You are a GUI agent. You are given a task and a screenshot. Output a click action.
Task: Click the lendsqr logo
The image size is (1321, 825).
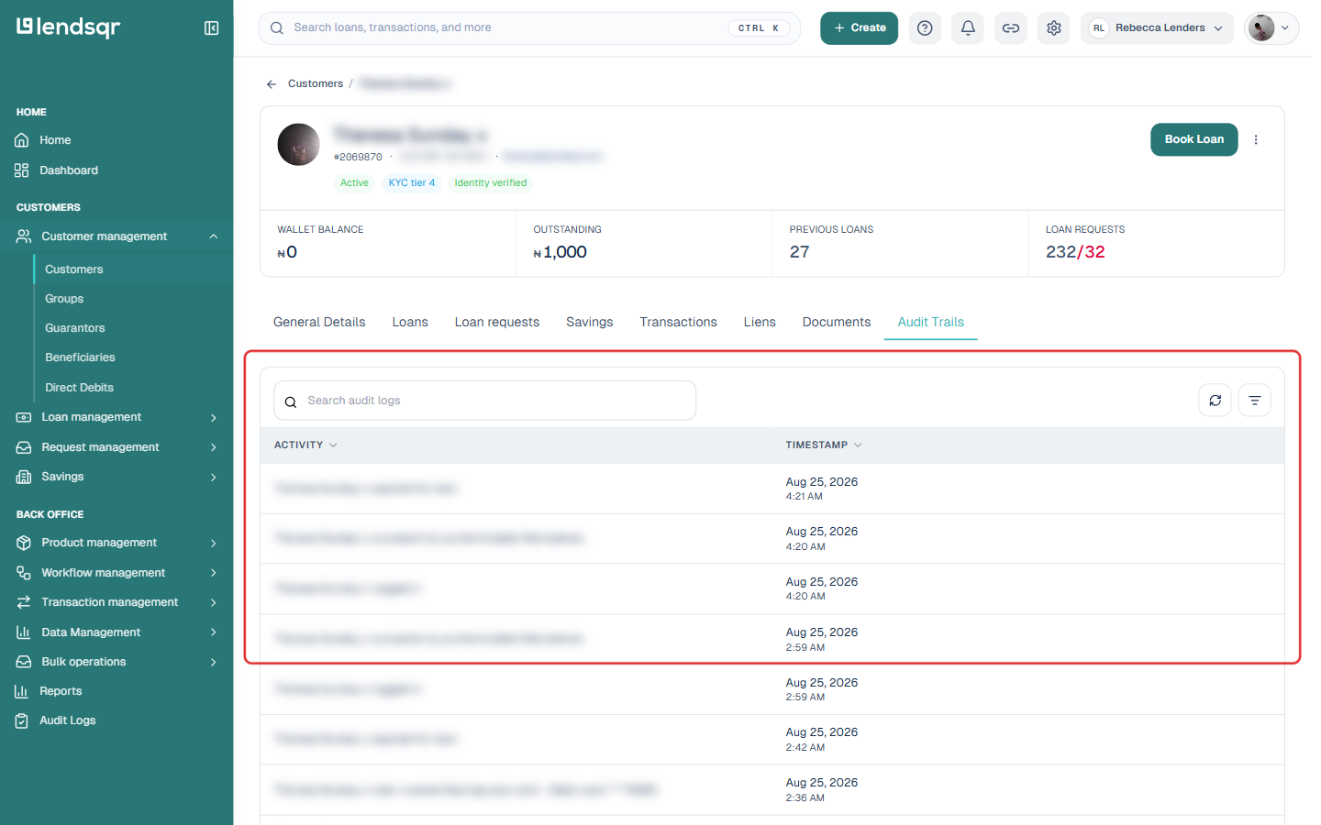click(x=69, y=27)
